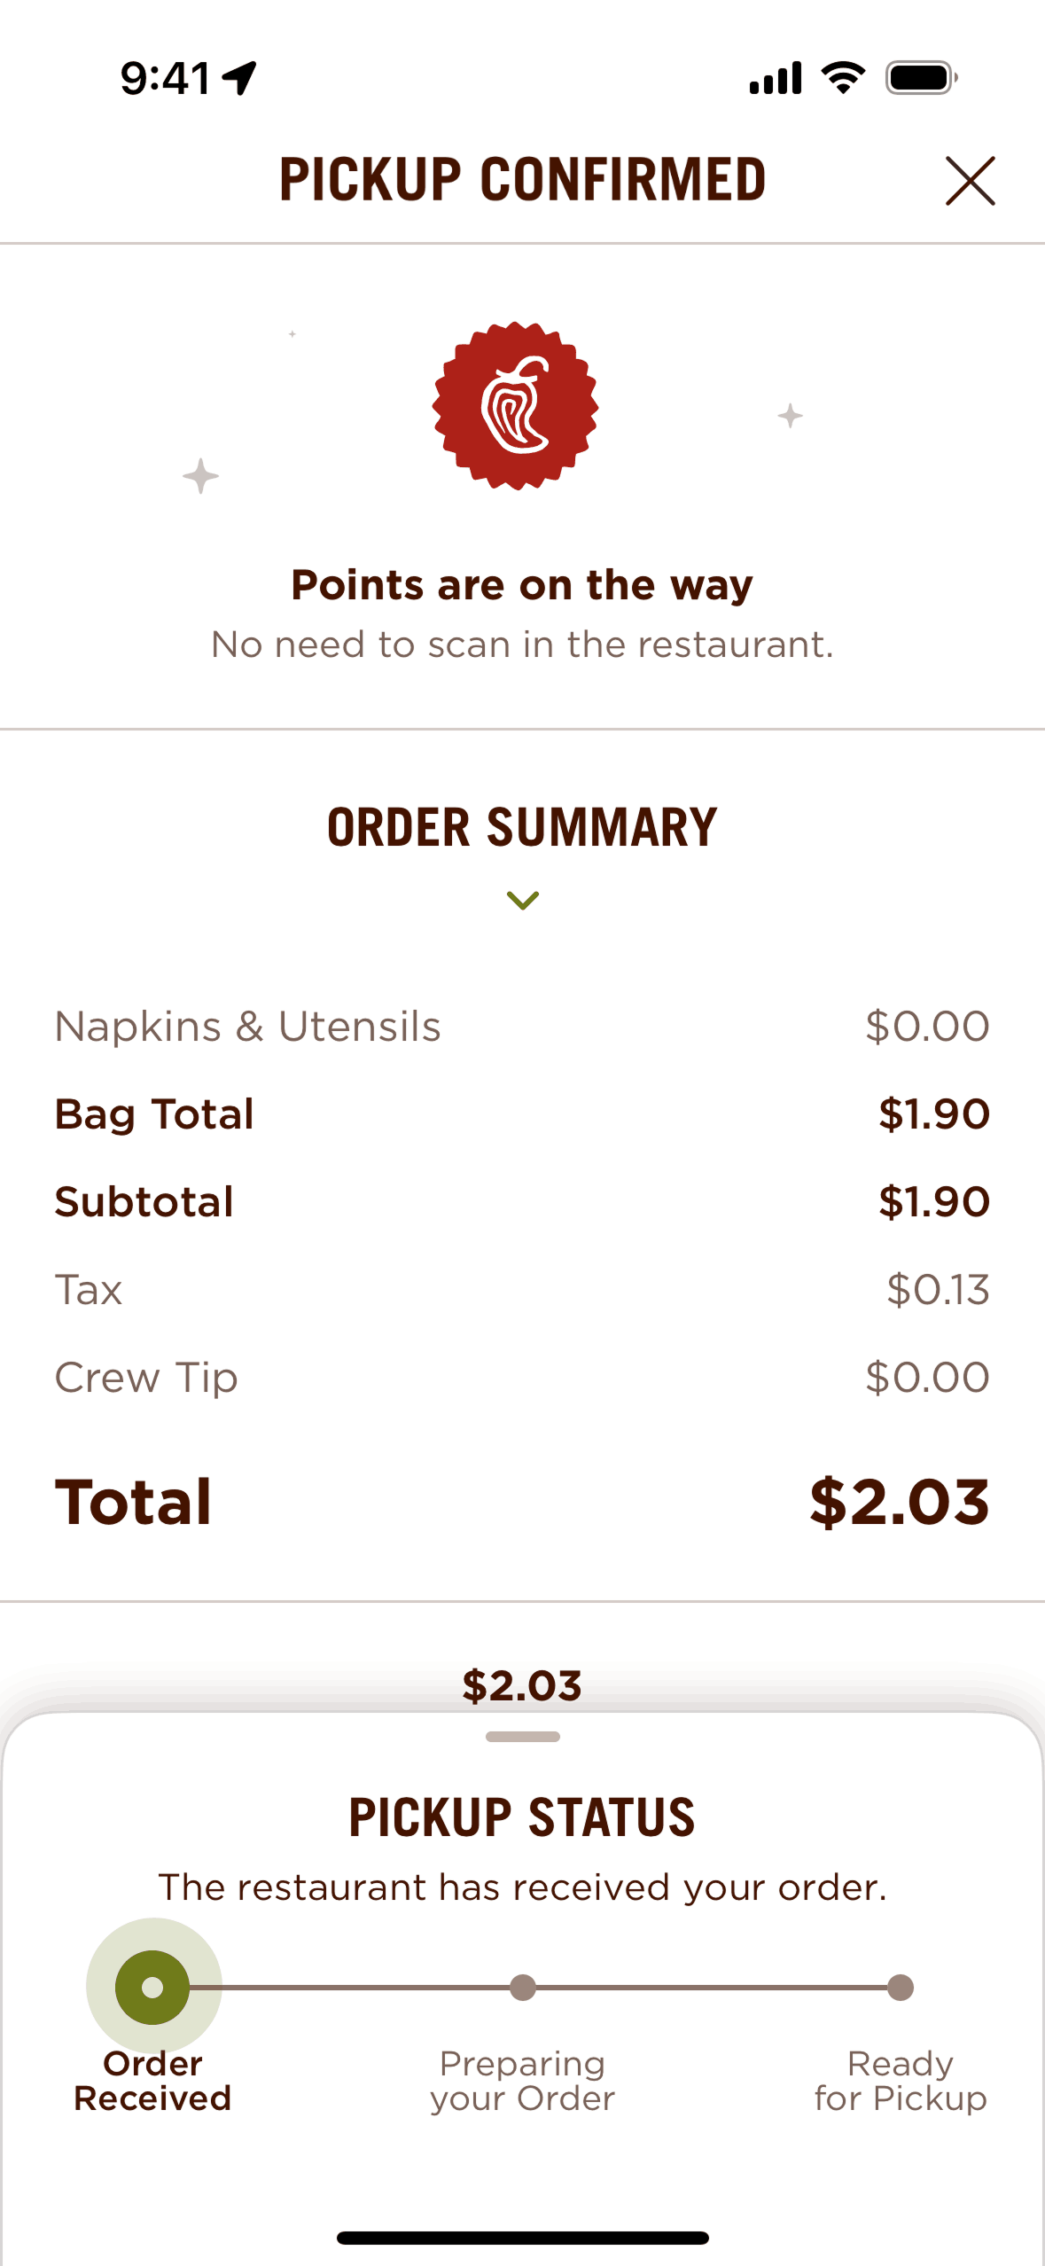Close the Pickup Confirmed screen
The image size is (1045, 2266).
[x=970, y=181]
